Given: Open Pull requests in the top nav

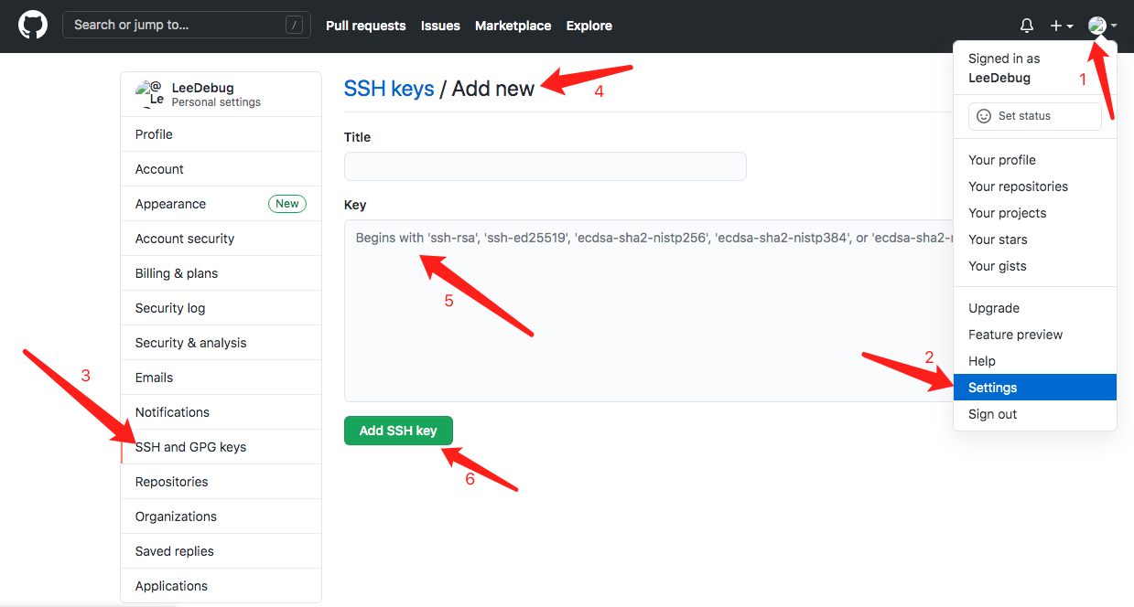Looking at the screenshot, I should point(365,26).
